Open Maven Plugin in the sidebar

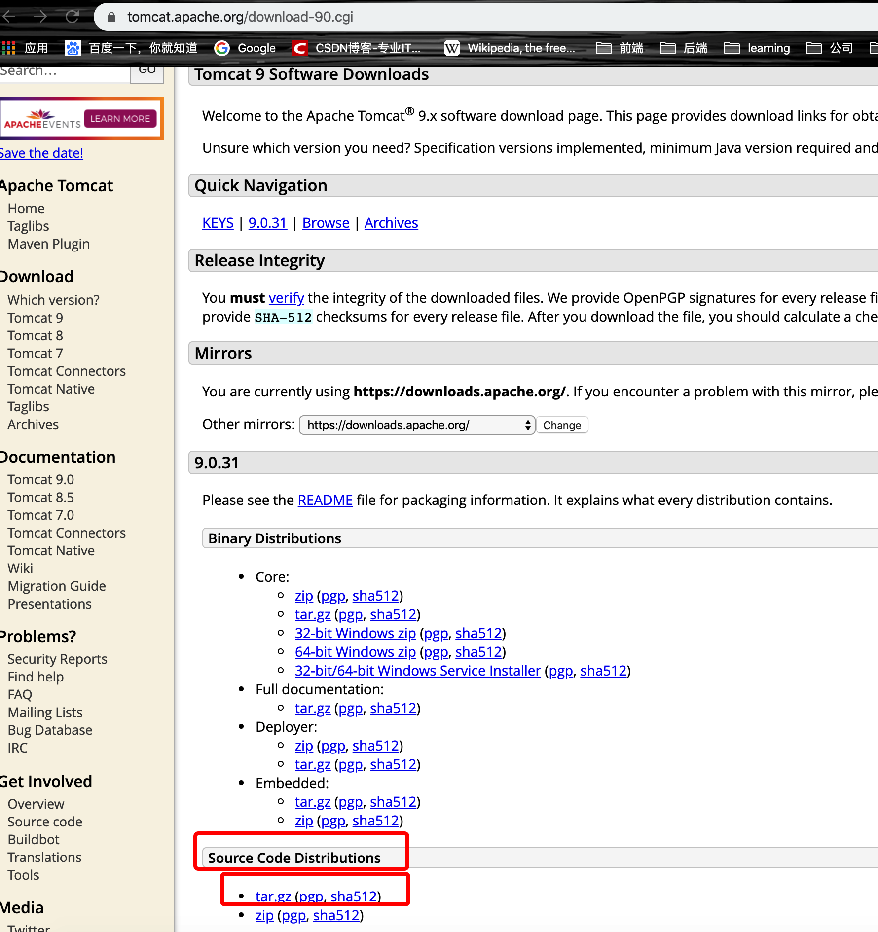click(49, 244)
